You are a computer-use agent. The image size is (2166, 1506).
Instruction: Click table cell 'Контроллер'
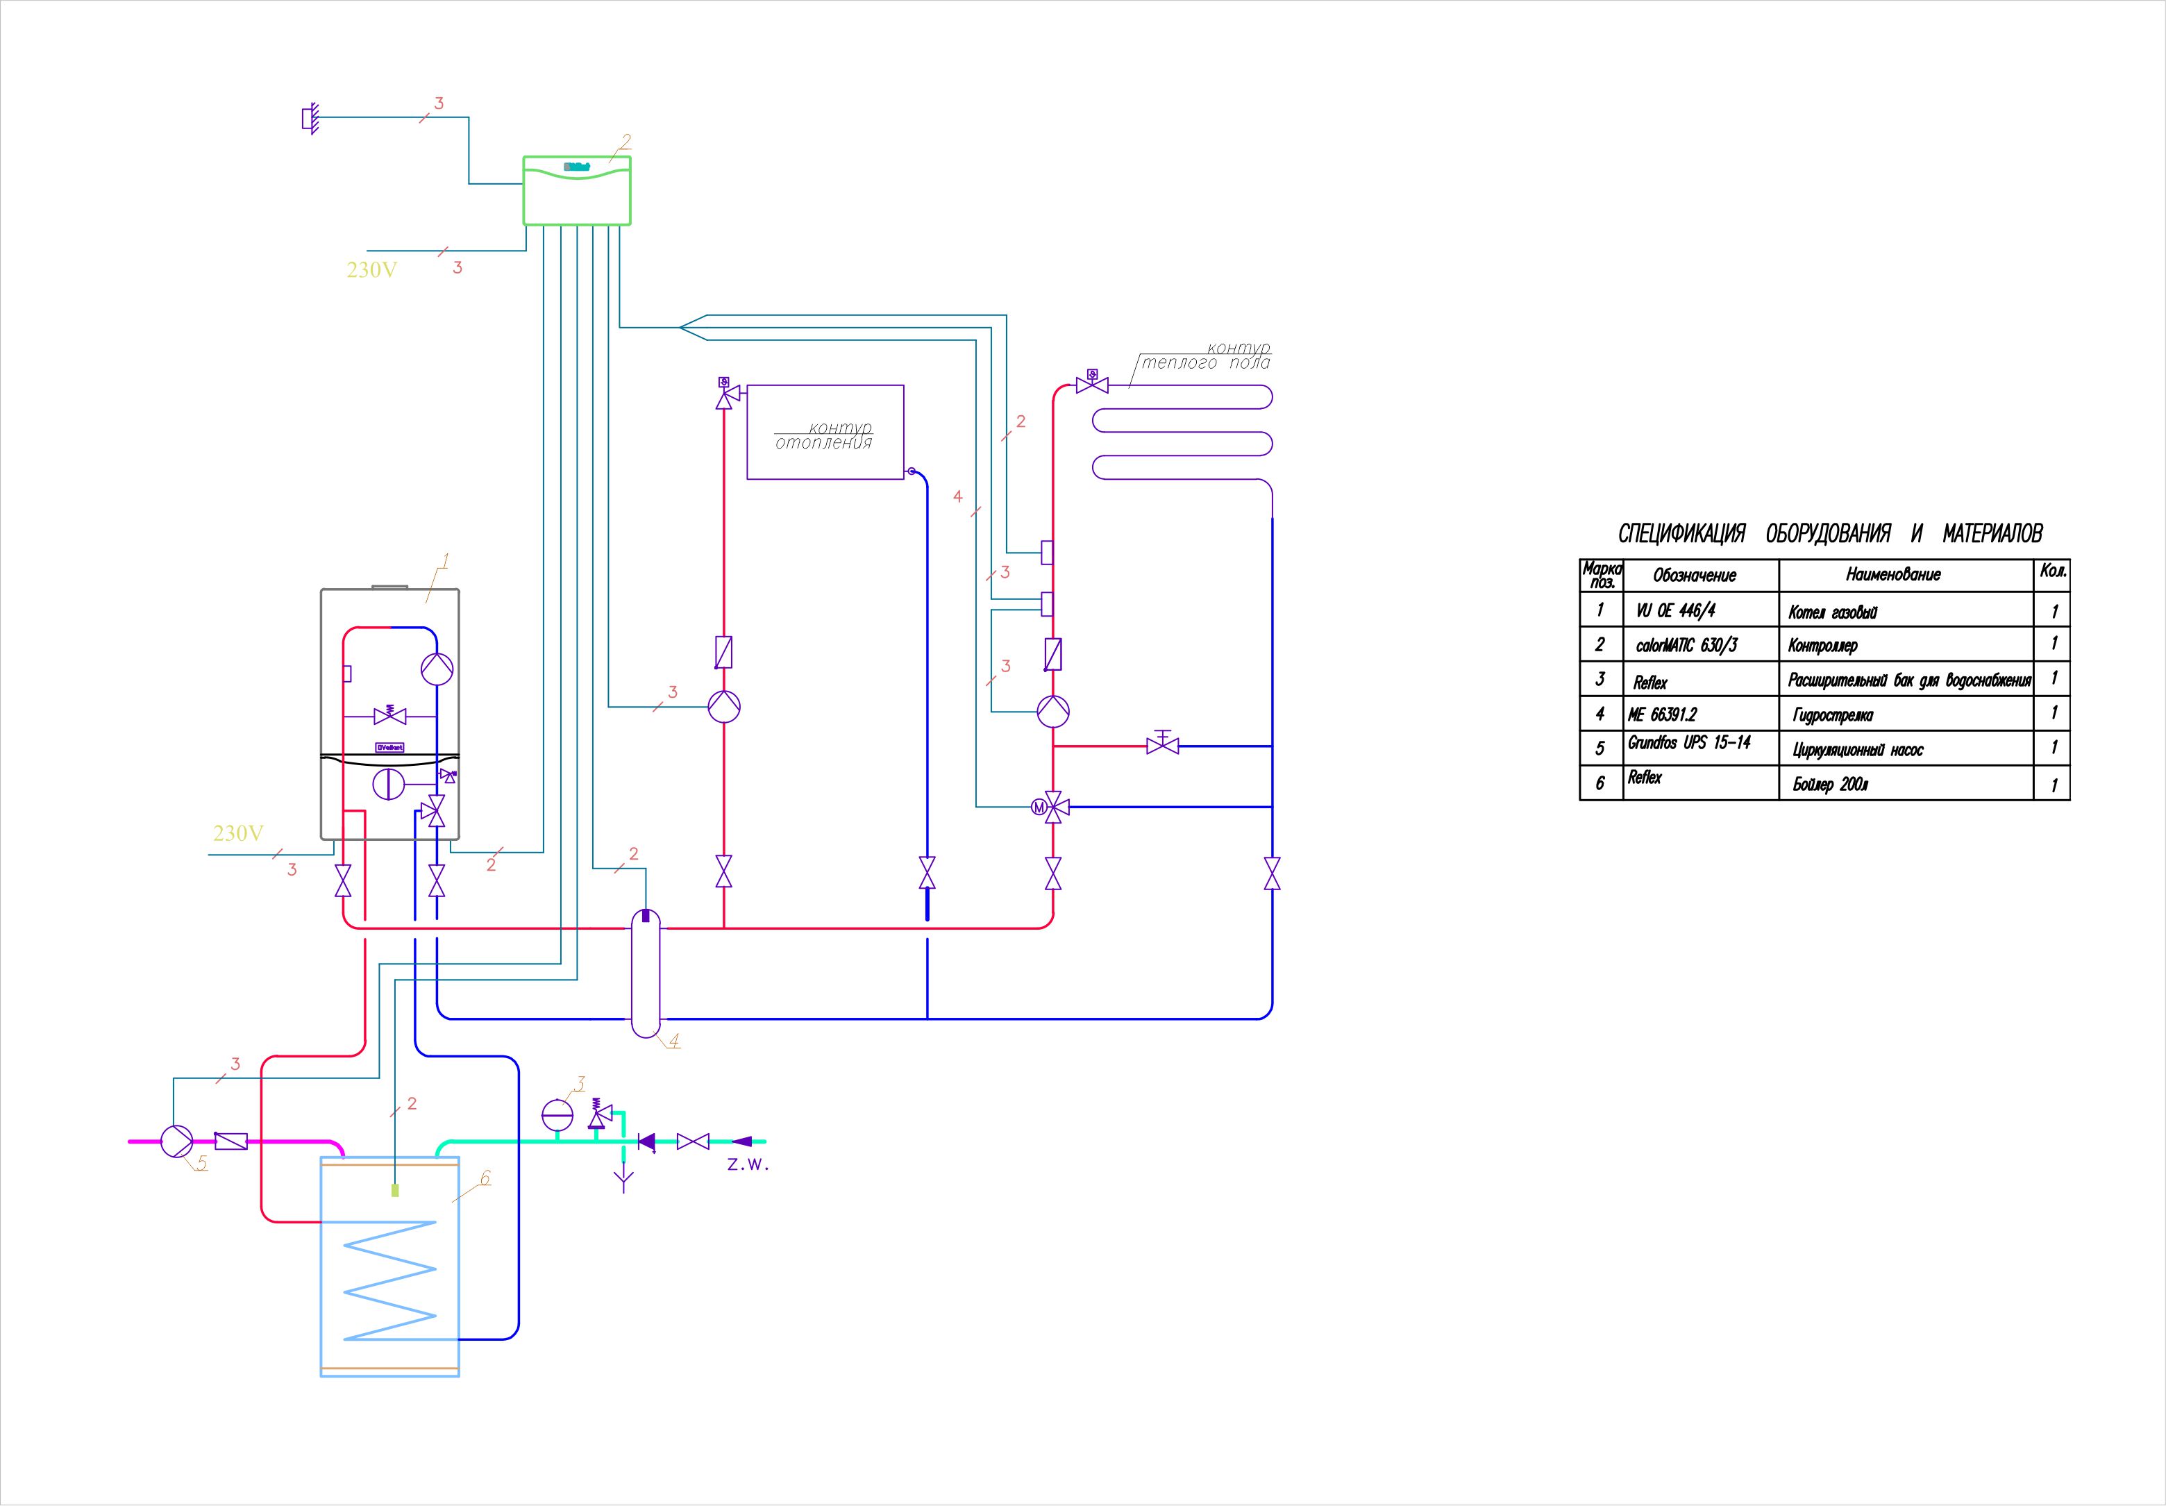pyautogui.click(x=1822, y=647)
